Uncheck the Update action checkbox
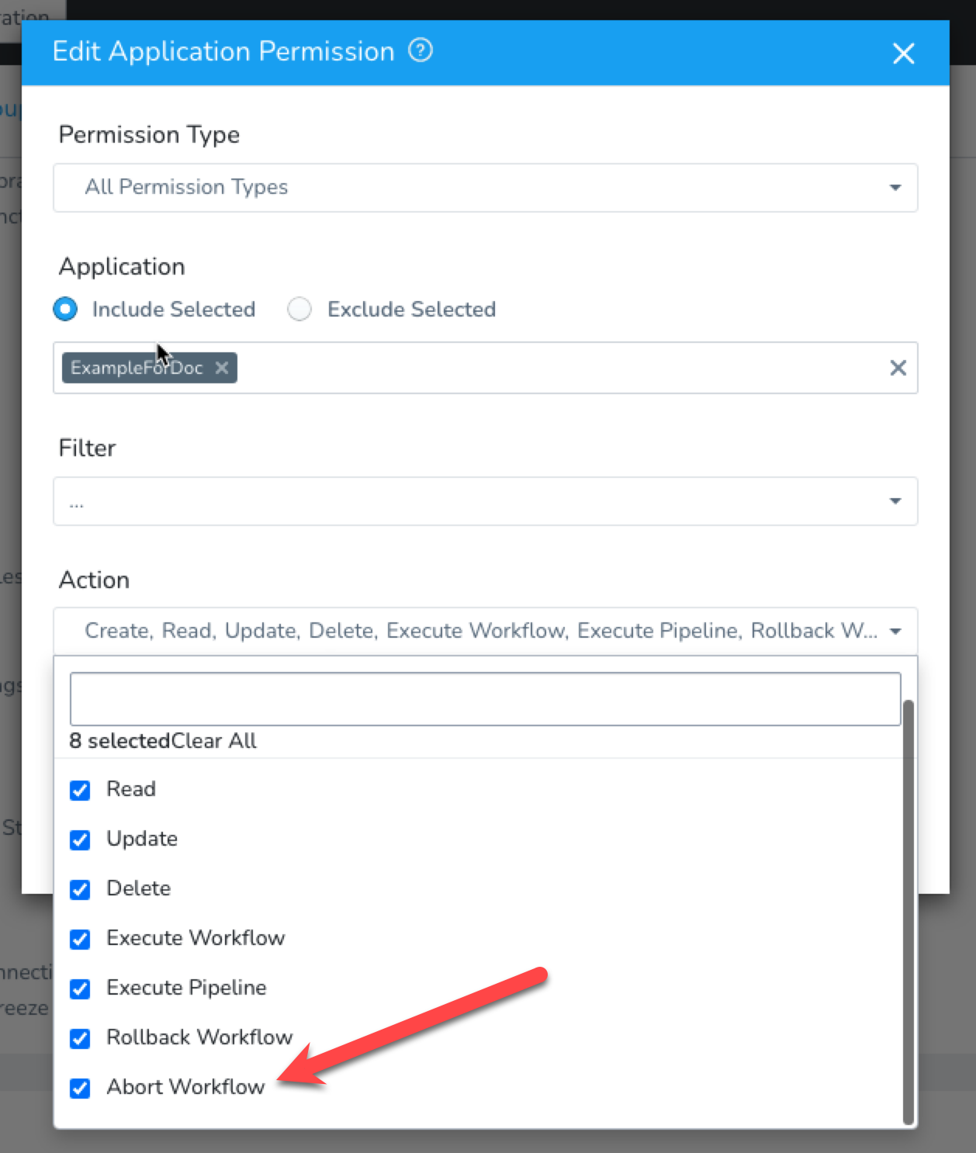The height and width of the screenshot is (1153, 976). (80, 840)
